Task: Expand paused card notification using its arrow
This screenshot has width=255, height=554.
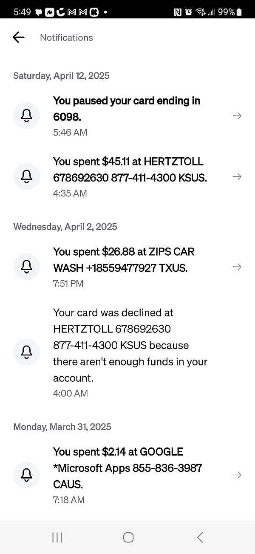Action: [x=237, y=115]
